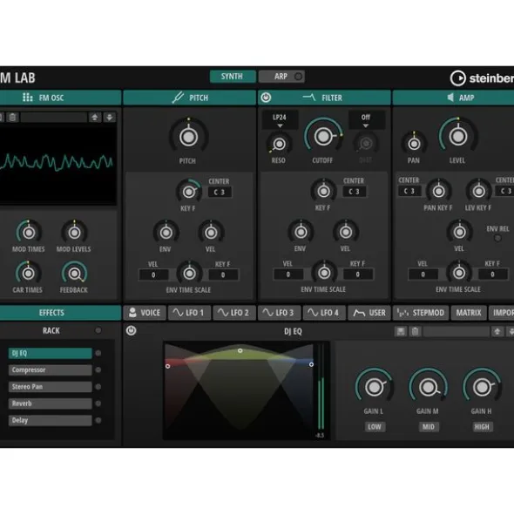Image resolution: width=514 pixels, height=515 pixels.
Task: Toggle the Compressor rack slot bypass dot
Action: click(x=98, y=369)
